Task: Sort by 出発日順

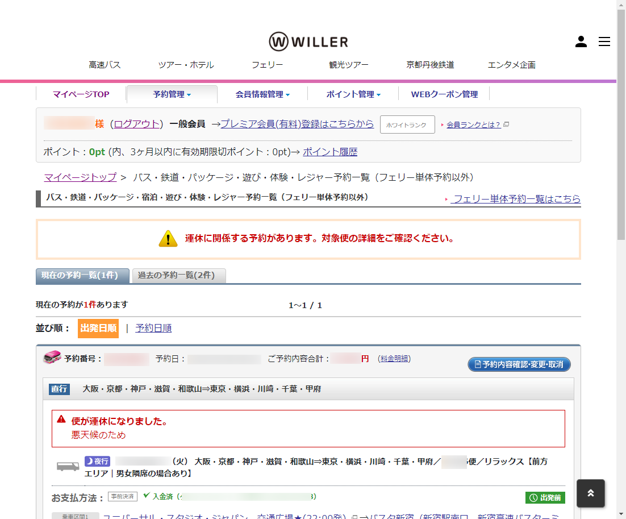Action: click(x=98, y=329)
